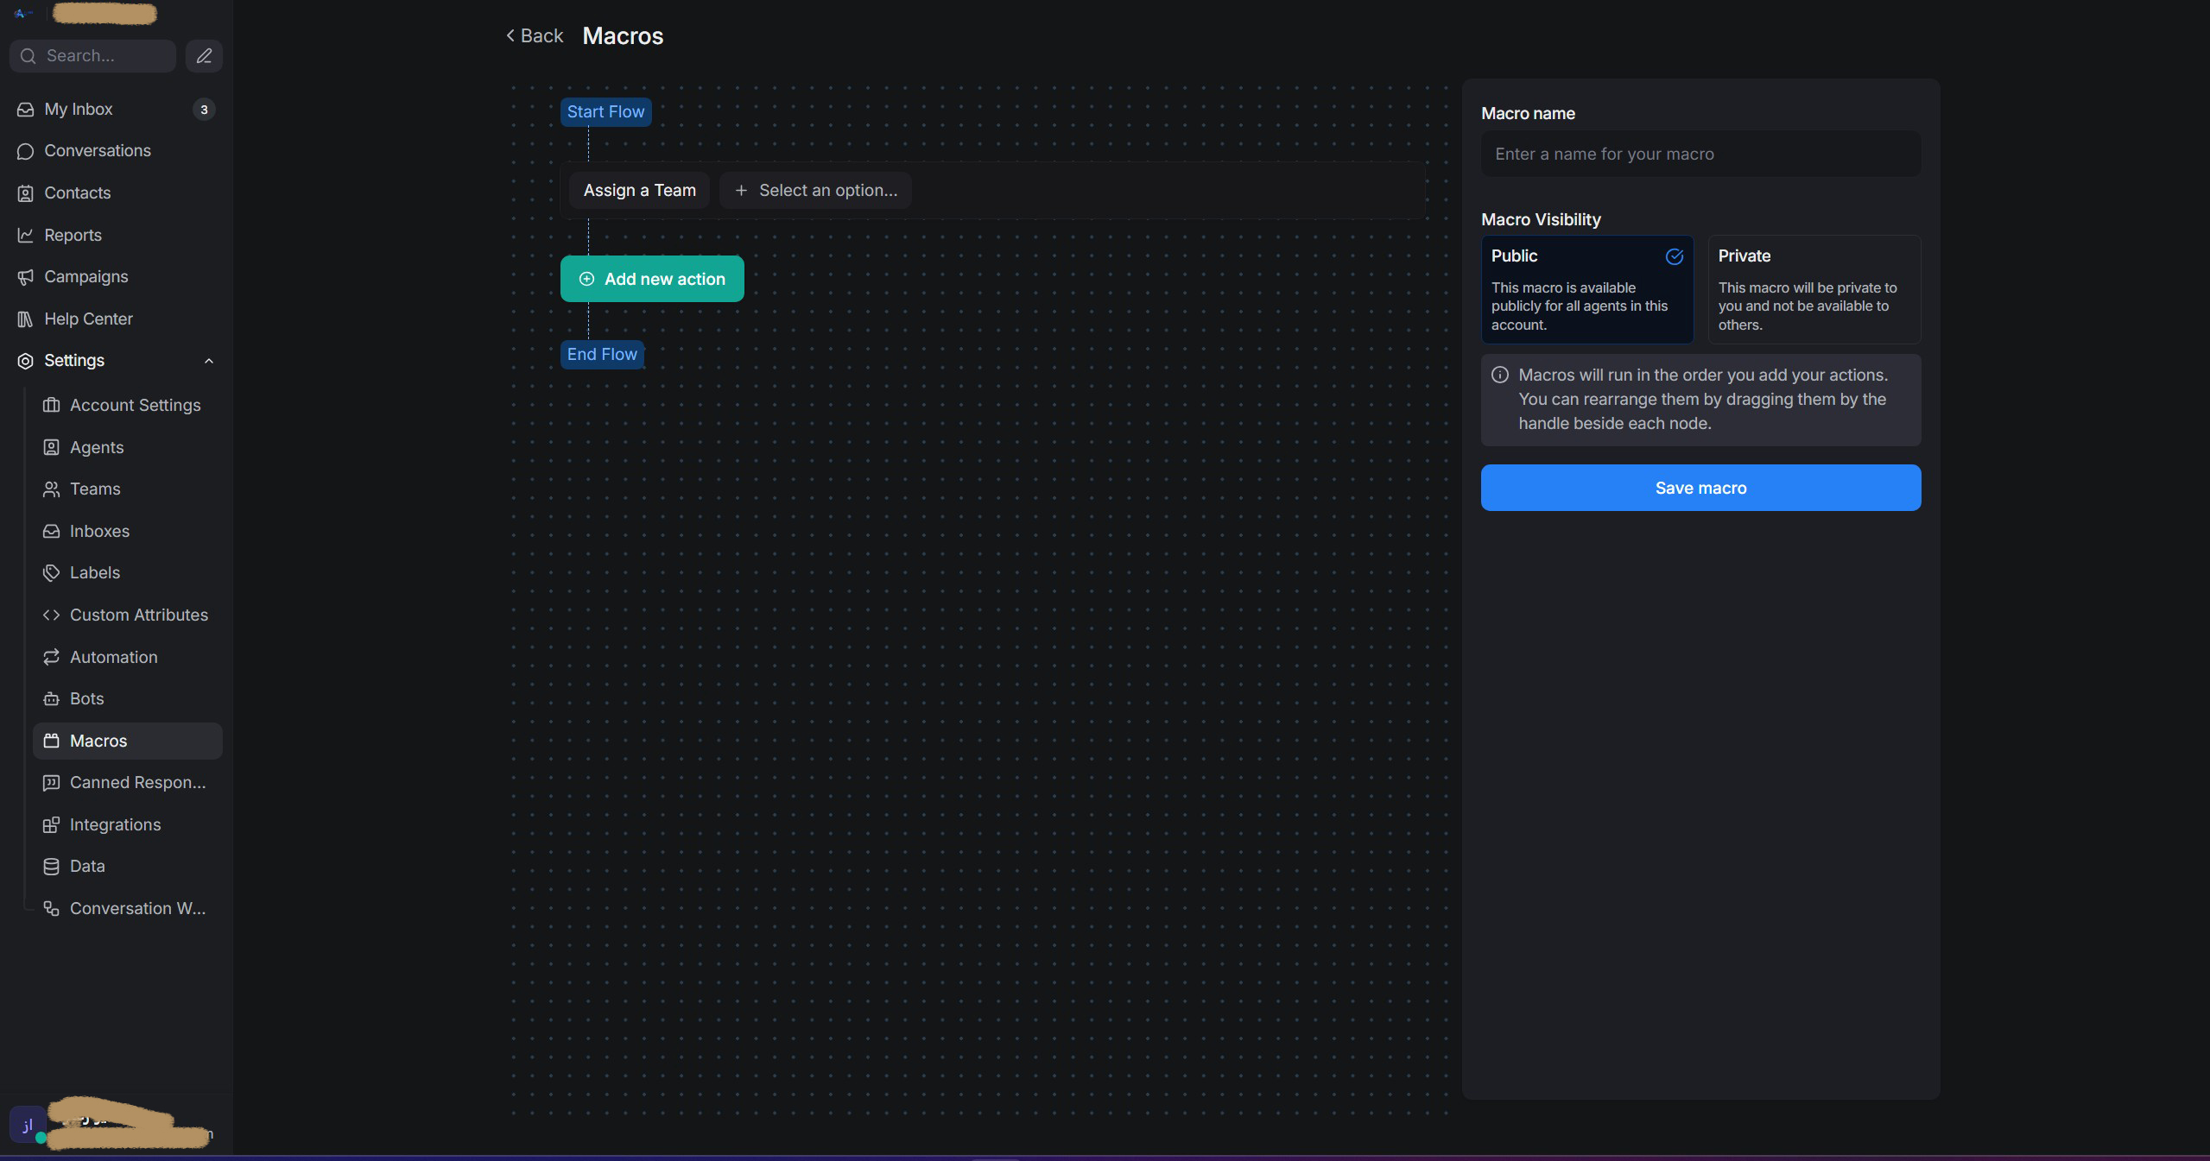This screenshot has height=1161, width=2210.
Task: Click the Reports chart icon
Action: 26,235
